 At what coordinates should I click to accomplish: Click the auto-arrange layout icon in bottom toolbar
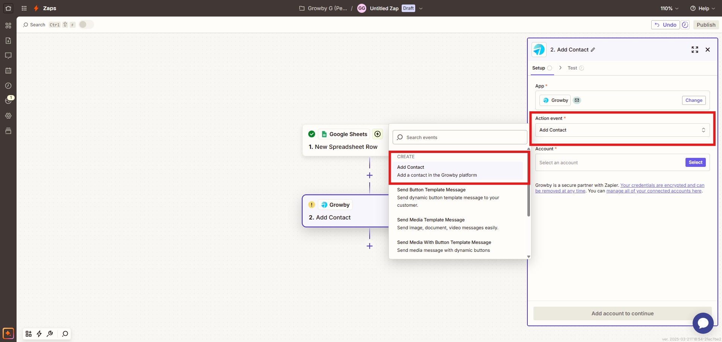click(x=29, y=334)
